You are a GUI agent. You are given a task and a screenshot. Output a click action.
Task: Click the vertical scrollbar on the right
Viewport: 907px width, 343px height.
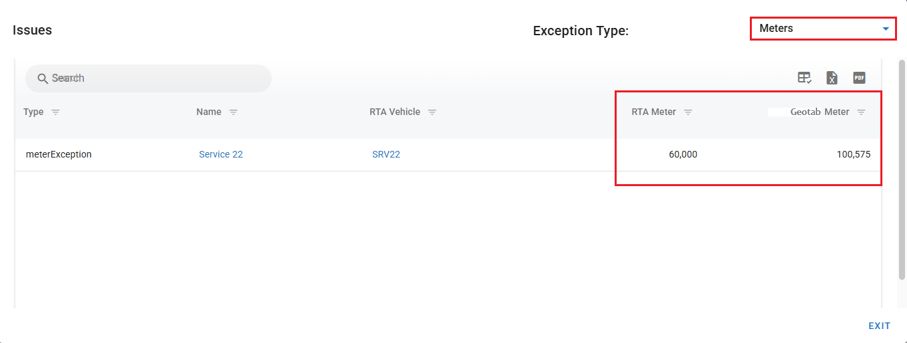tap(902, 166)
